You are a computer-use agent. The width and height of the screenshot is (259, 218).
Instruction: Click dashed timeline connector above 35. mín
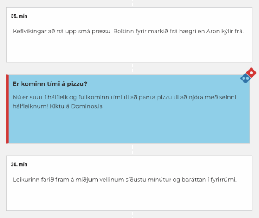pyautogui.click(x=132, y=3)
